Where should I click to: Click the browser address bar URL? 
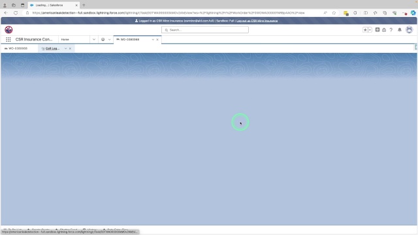[169, 13]
